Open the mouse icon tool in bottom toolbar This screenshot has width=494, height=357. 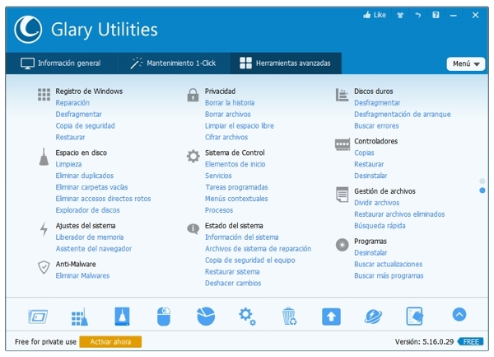164,317
